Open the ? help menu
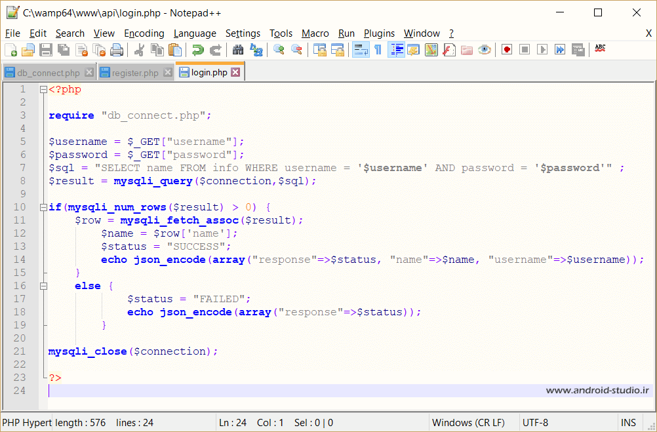The width and height of the screenshot is (657, 432). [451, 33]
